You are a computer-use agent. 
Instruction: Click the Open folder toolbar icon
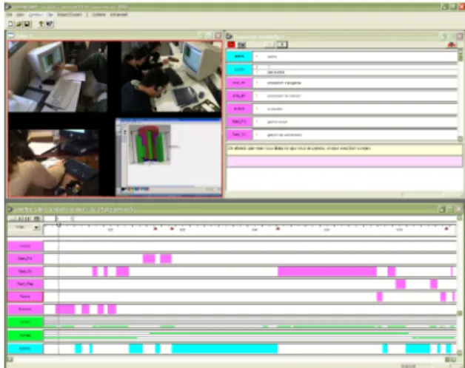(x=19, y=24)
